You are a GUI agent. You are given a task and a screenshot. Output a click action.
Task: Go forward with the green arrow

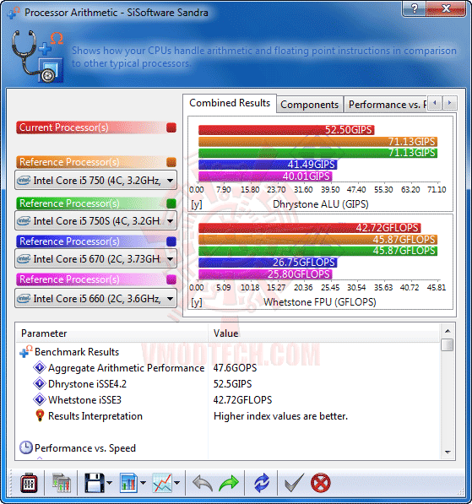(229, 483)
